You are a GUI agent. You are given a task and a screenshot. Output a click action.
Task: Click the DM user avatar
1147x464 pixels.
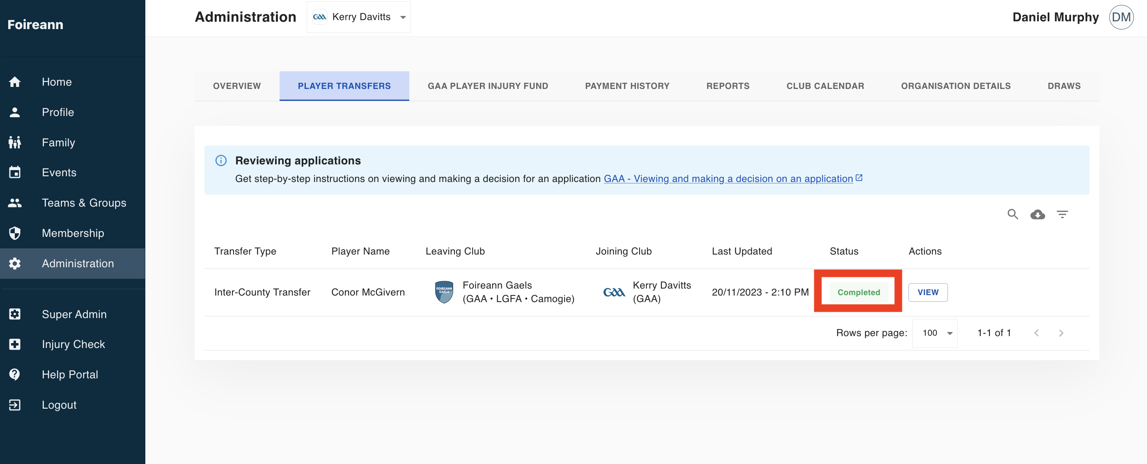1121,17
